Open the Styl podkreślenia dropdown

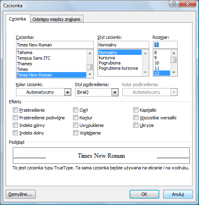point(115,92)
